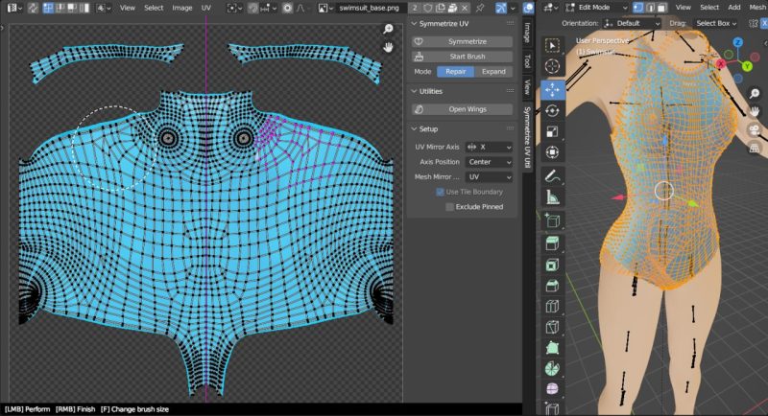Choose the Rotate tool in viewport toolbar
This screenshot has width=768, height=416.
click(x=553, y=110)
